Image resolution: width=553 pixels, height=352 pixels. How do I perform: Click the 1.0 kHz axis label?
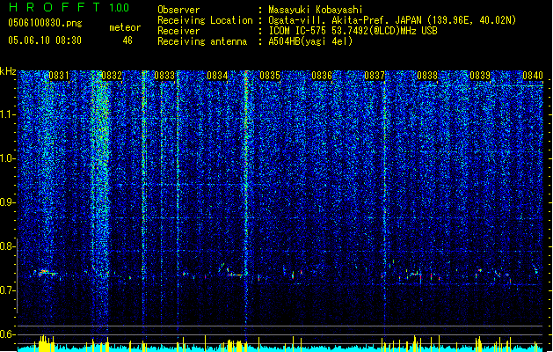(8, 158)
